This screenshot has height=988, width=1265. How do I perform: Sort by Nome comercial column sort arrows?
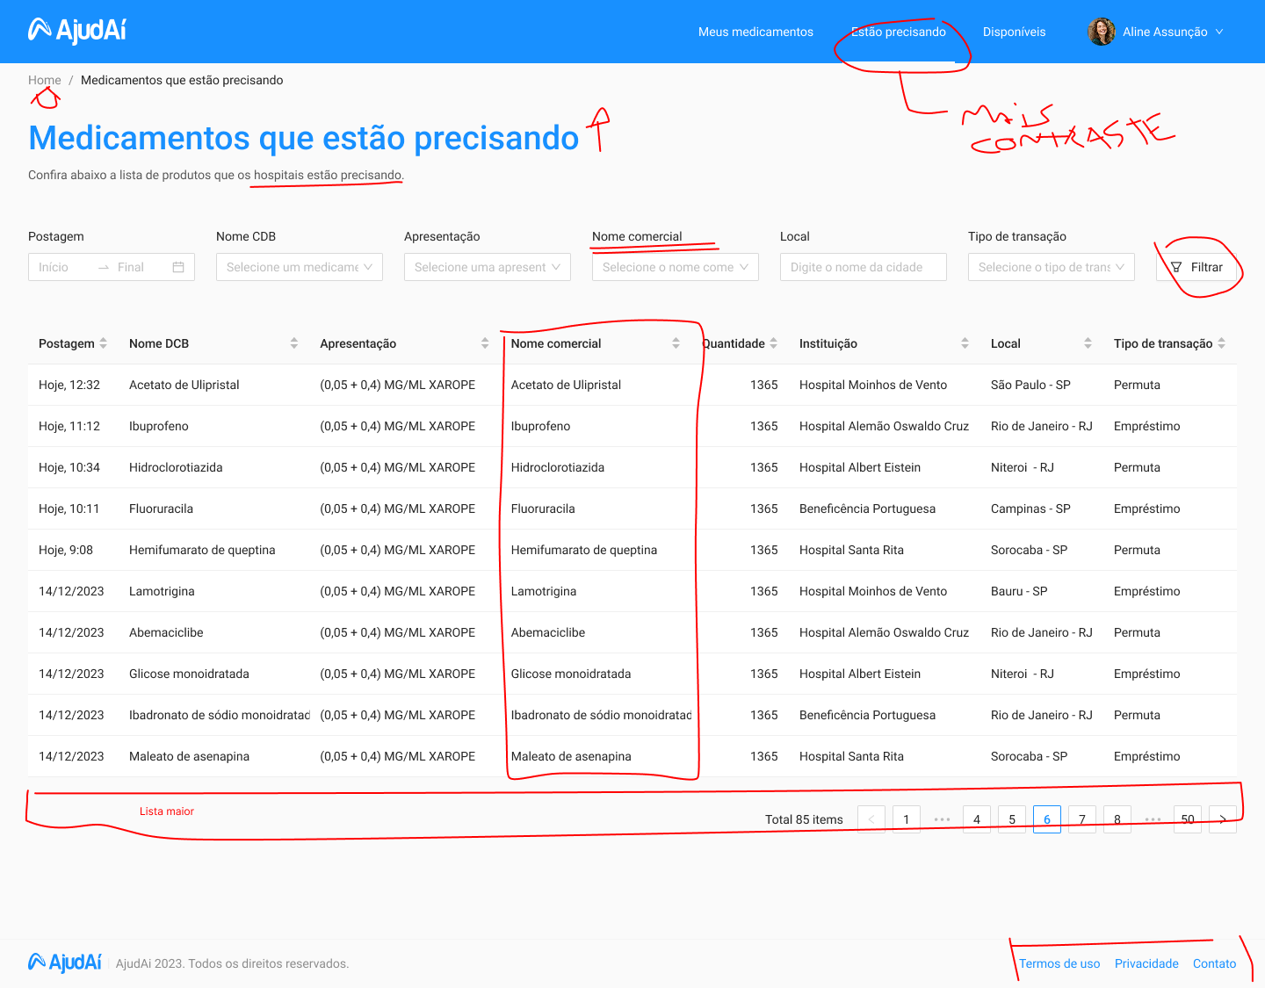[676, 343]
